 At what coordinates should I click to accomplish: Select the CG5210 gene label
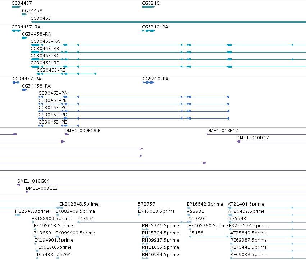click(151, 3)
